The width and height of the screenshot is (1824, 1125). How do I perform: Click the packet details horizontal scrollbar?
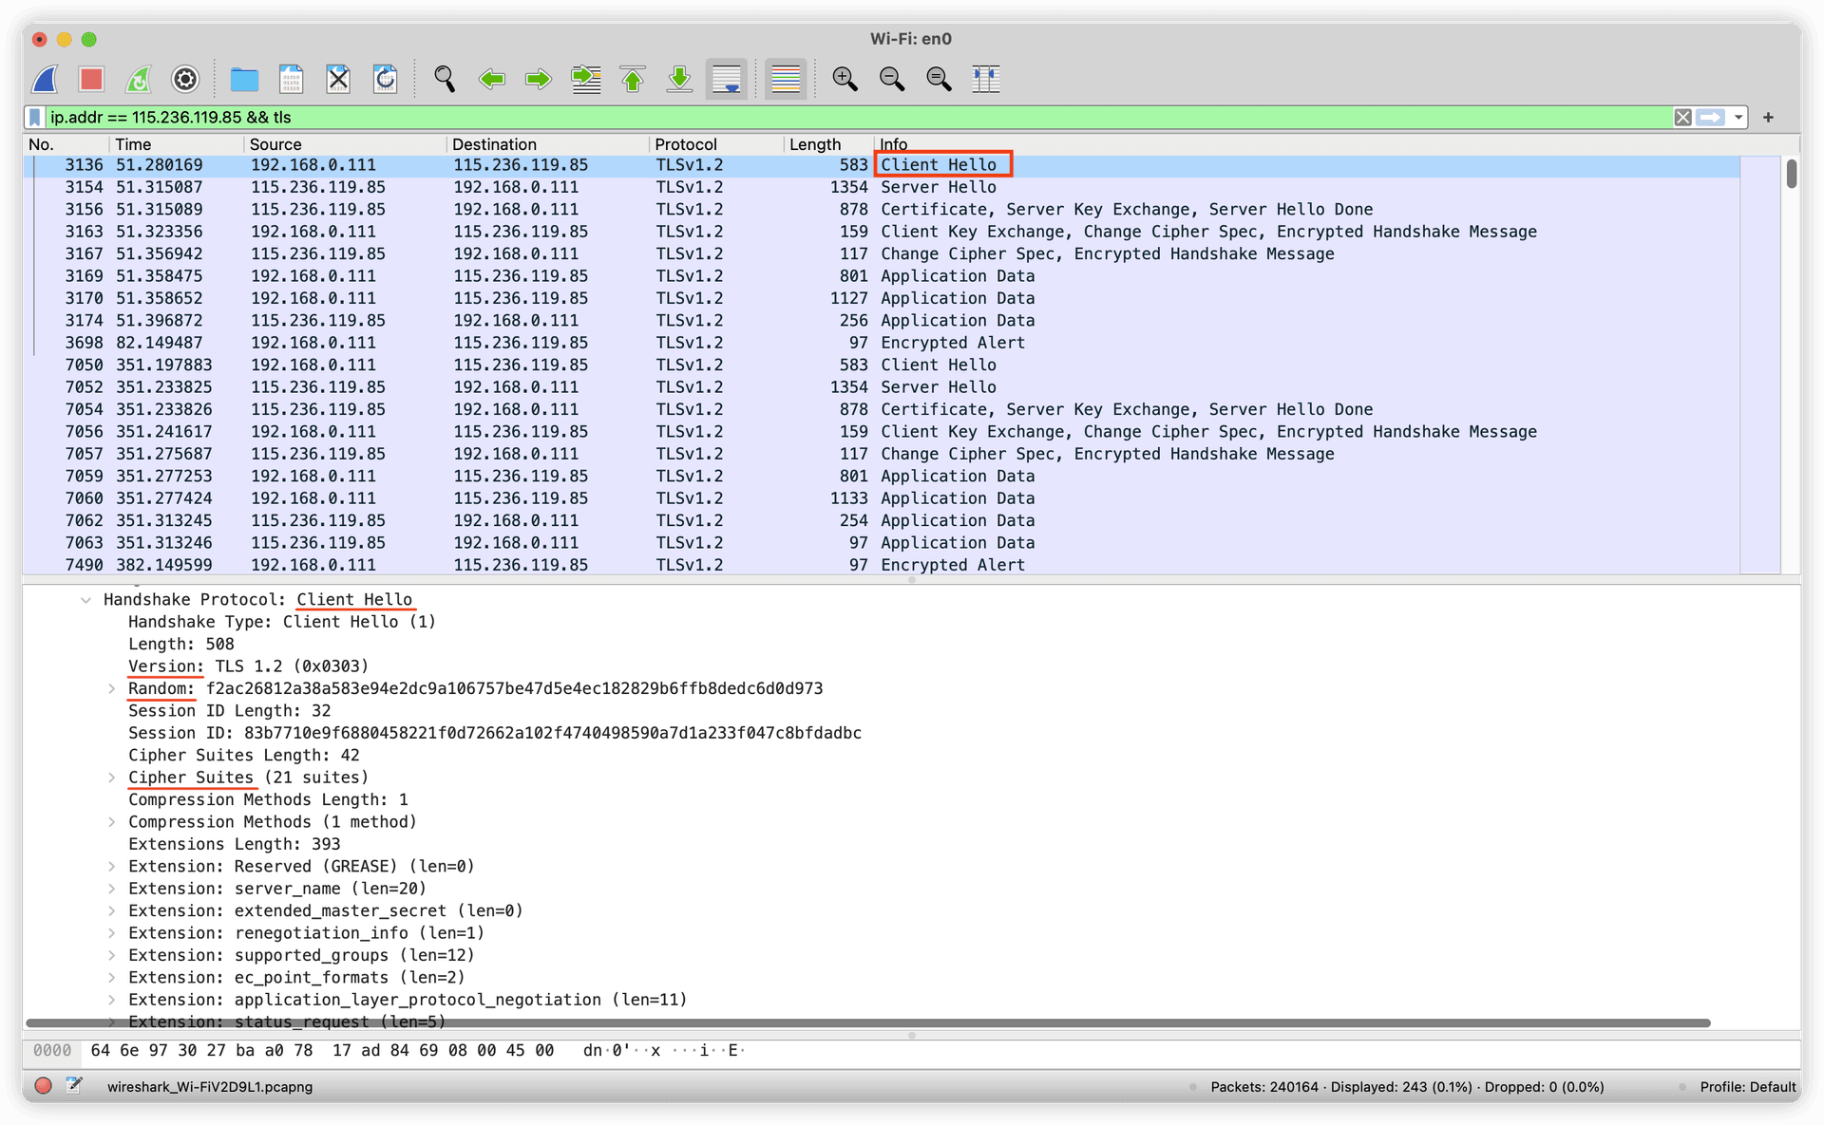pyautogui.click(x=867, y=1023)
